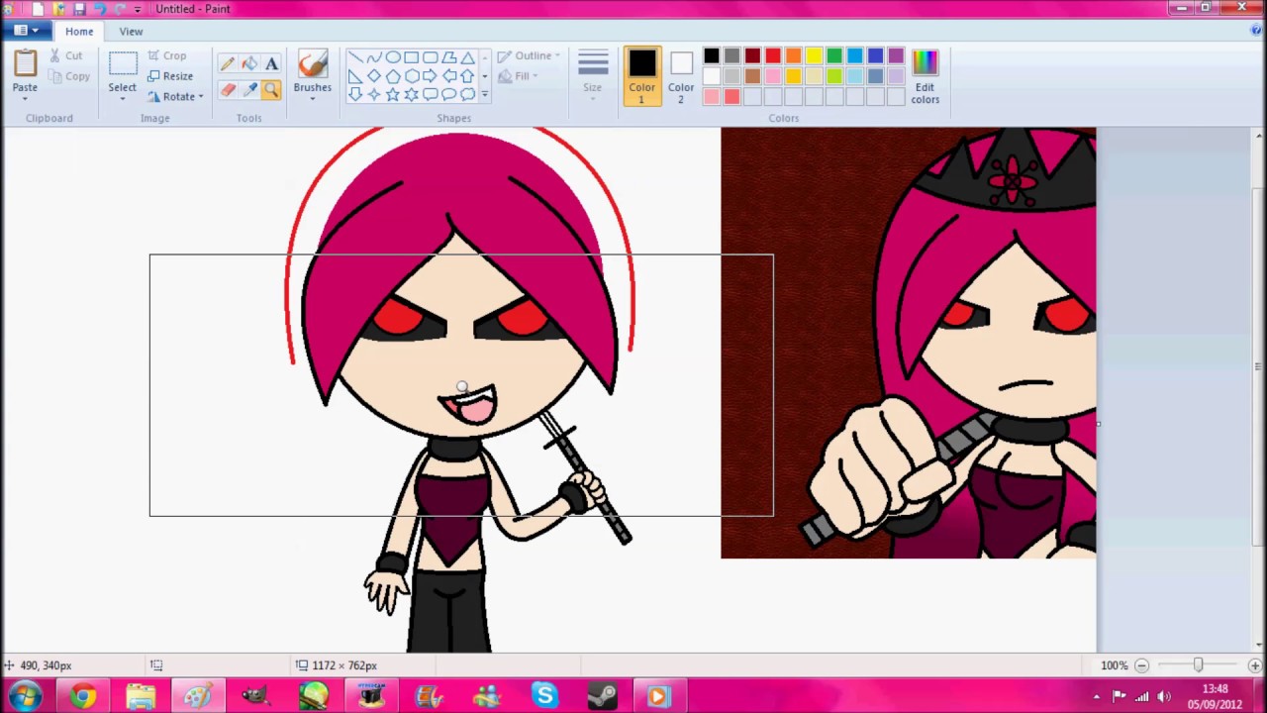Set Color 1 as the active color
The image size is (1267, 713).
641,76
